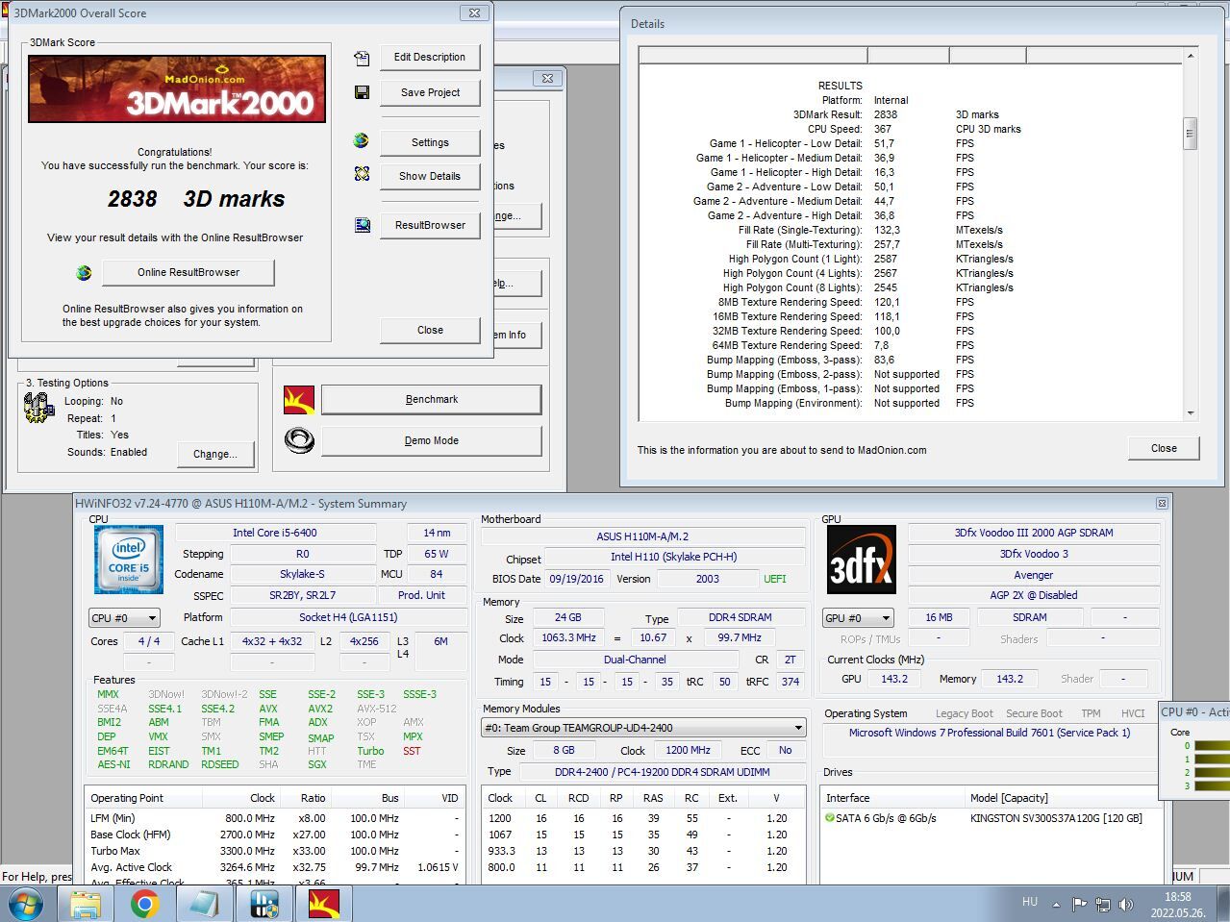Switch to 3DMark2000 taskbar icon

click(323, 904)
